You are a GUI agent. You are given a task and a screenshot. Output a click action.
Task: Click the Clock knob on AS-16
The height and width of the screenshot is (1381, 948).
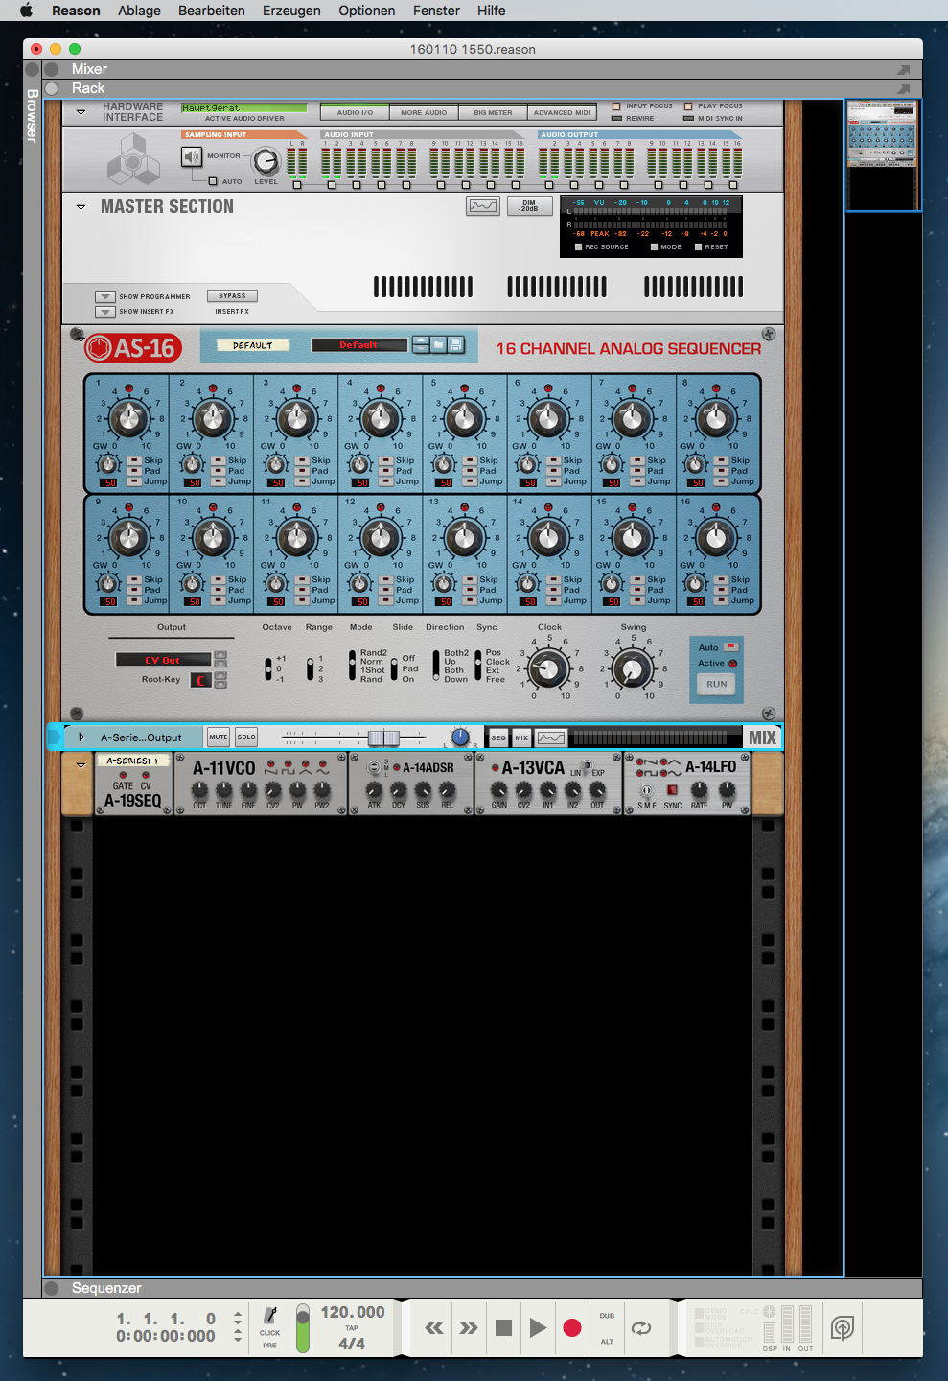pos(549,668)
